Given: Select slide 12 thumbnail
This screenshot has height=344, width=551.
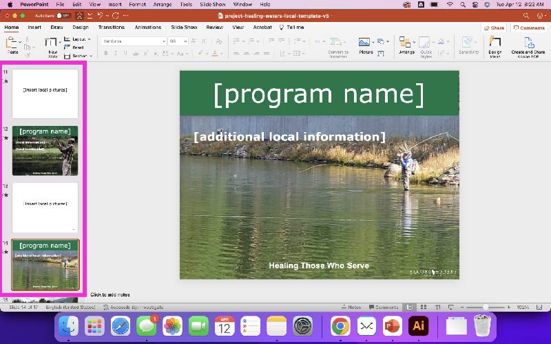Looking at the screenshot, I should (45, 151).
